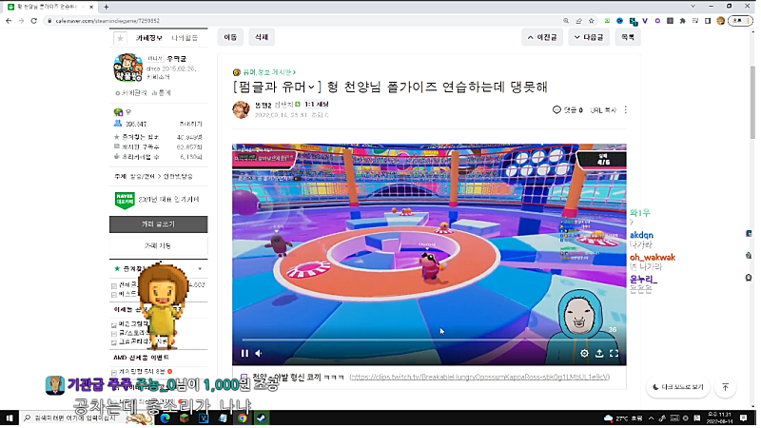Open the Windows Start menu

(x=10, y=418)
